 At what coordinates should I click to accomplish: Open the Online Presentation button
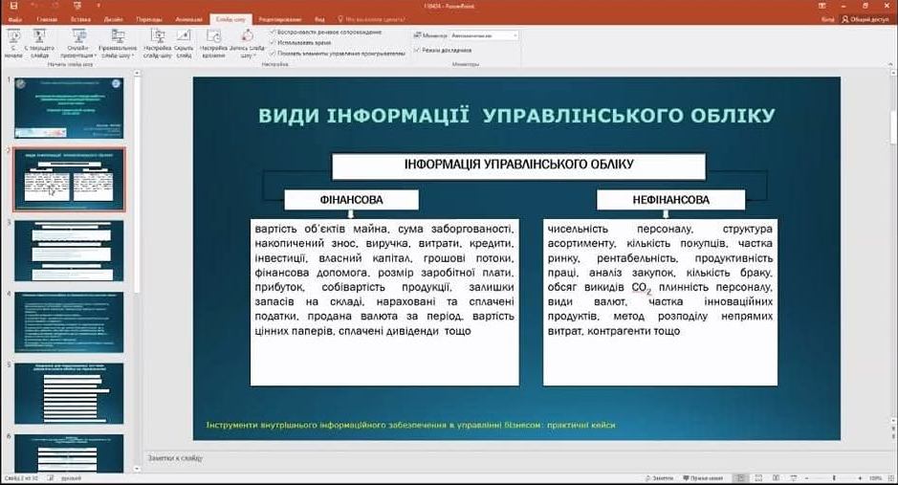[77, 40]
